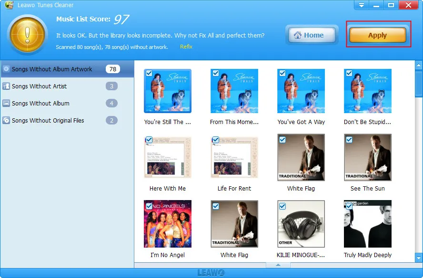Click the Songs Without Album picture icon

6,103
